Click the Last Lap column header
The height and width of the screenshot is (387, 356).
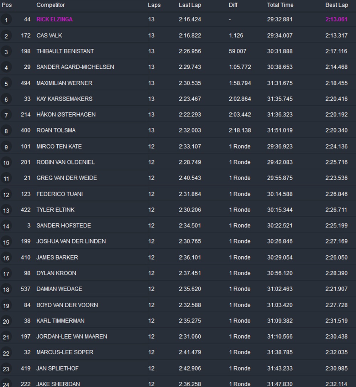pyautogui.click(x=190, y=5)
